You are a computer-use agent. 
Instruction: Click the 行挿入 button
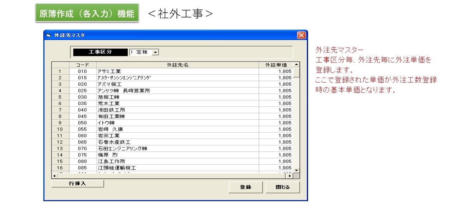tap(78, 184)
